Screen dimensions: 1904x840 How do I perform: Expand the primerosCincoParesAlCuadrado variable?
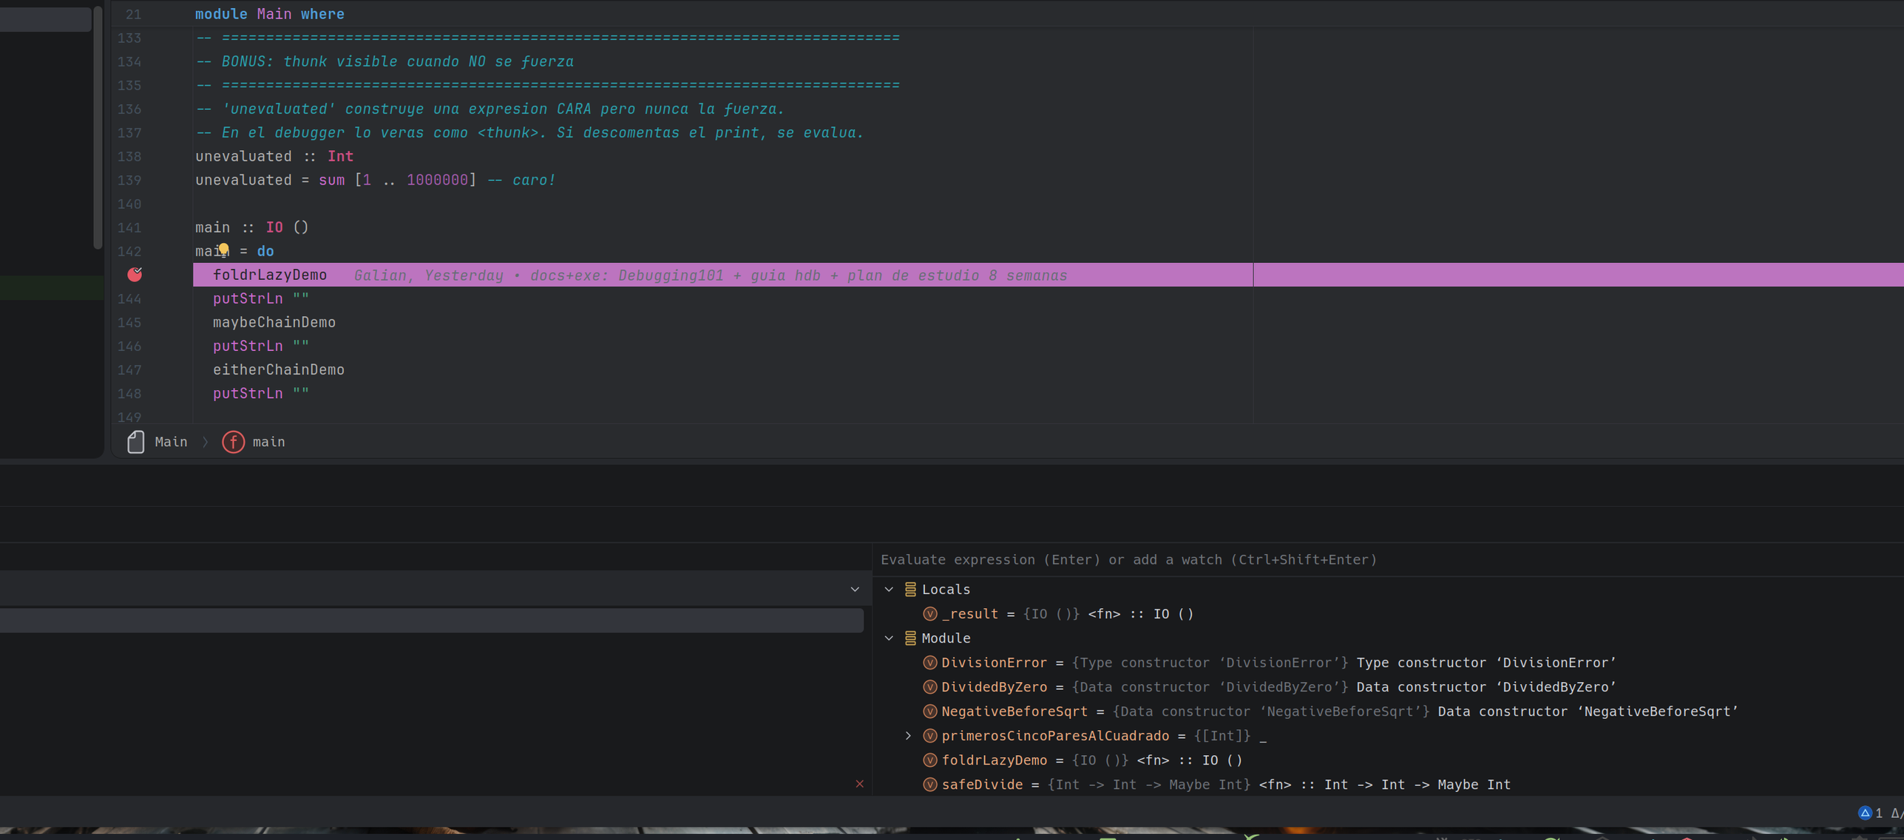click(x=909, y=736)
